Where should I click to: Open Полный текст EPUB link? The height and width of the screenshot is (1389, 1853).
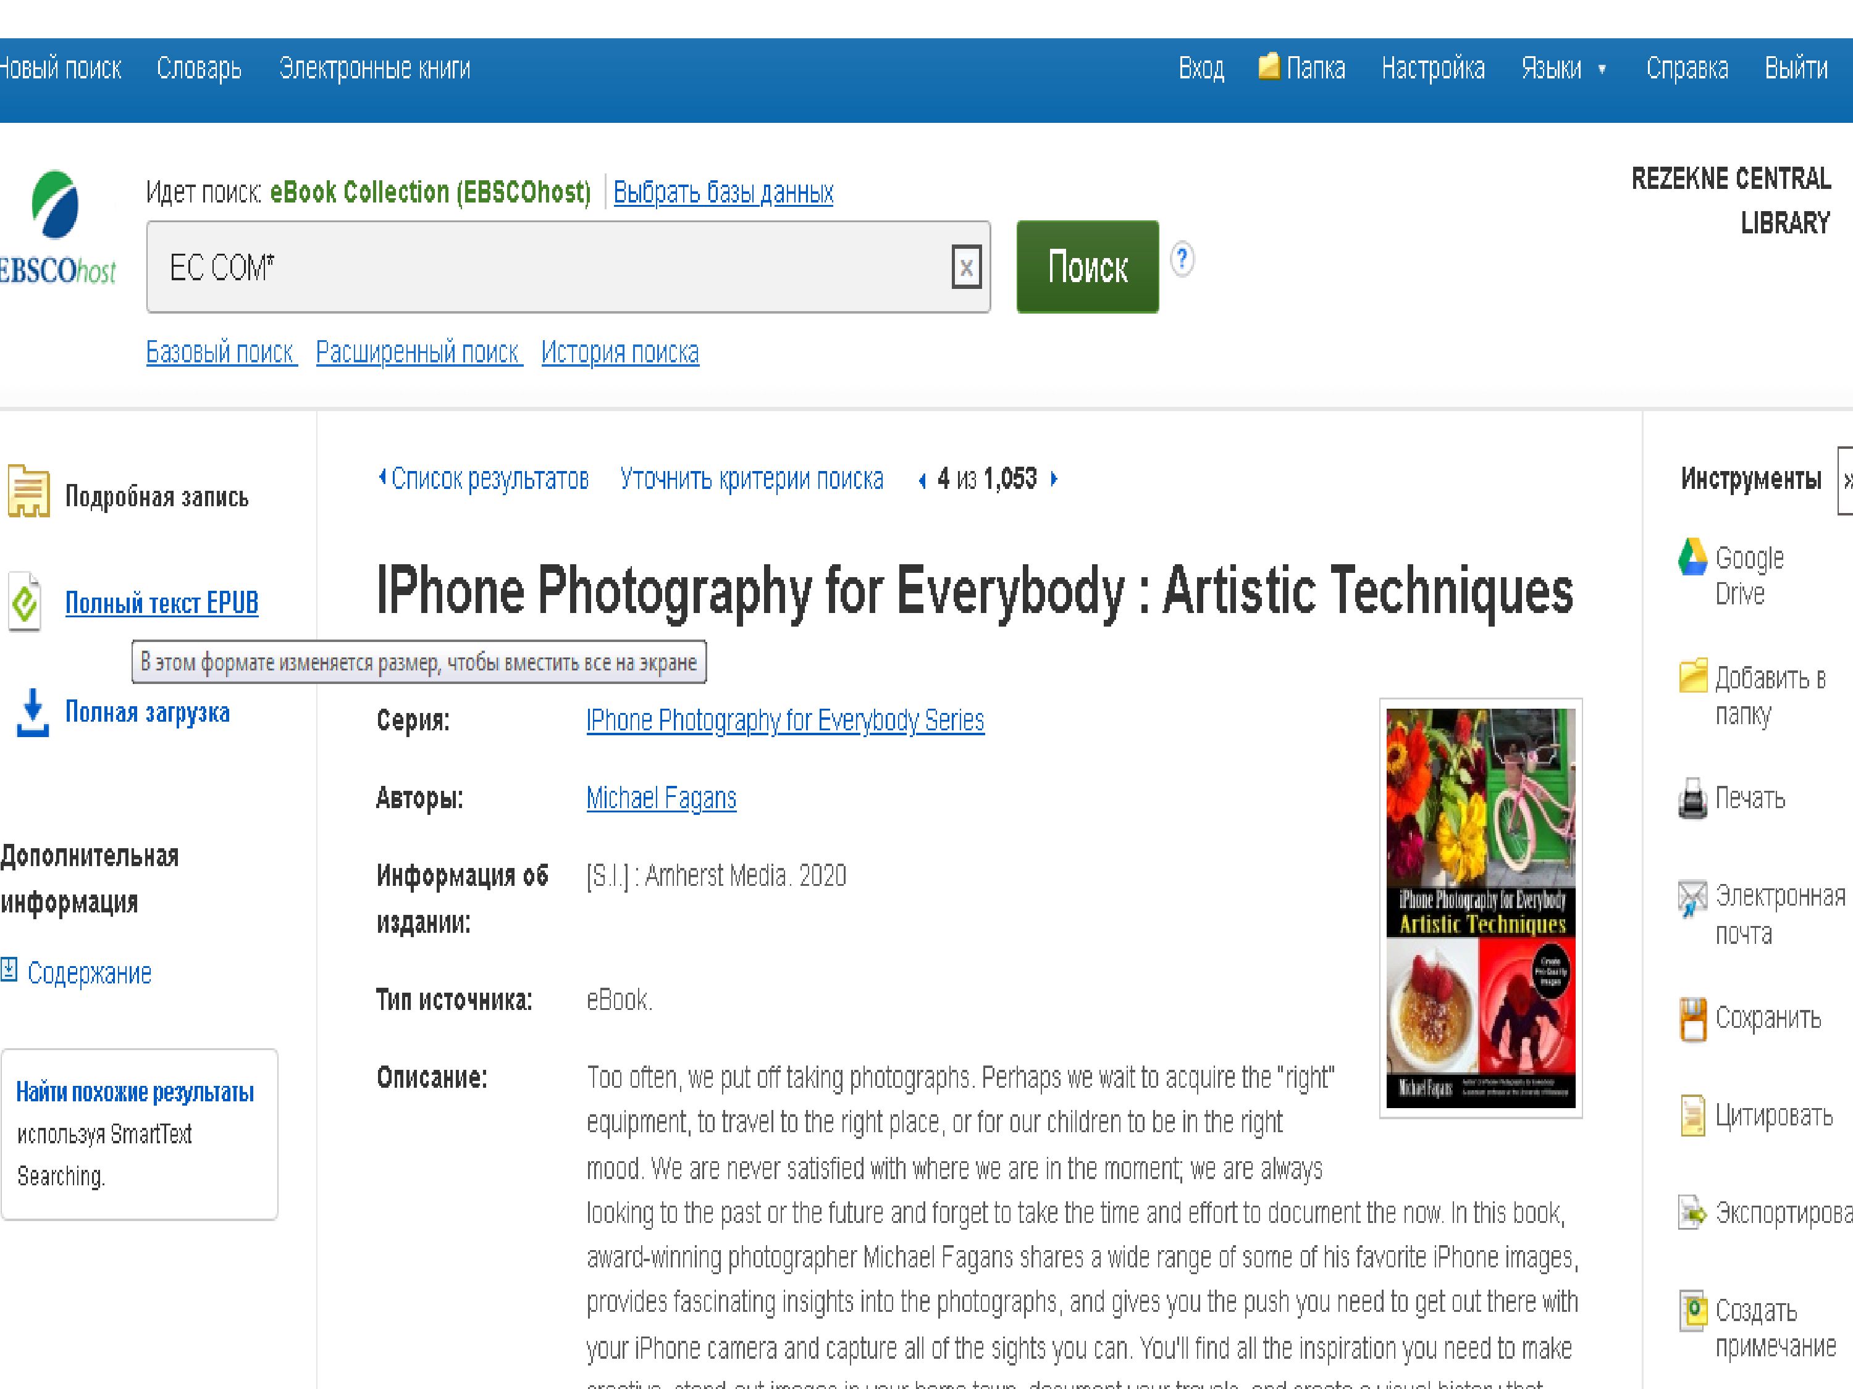162,603
